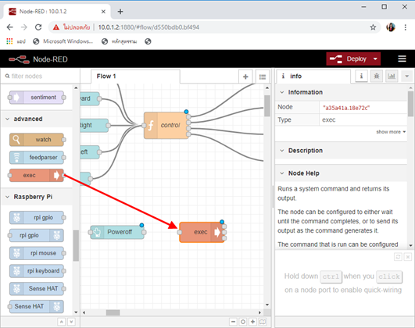Bookmark this page with star icon
Image resolution: width=415 pixels, height=328 pixels.
pos(373,27)
